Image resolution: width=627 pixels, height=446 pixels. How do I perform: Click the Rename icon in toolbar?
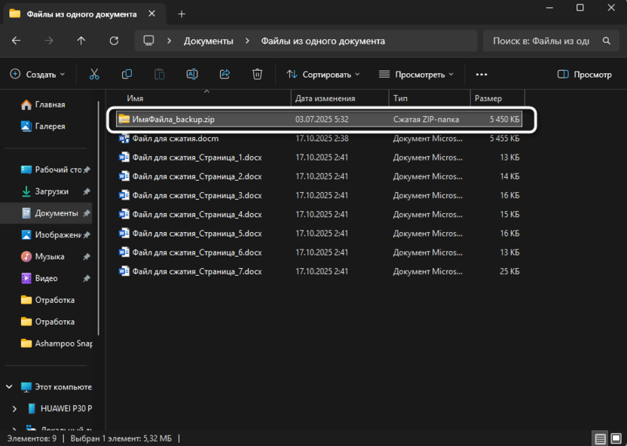[x=192, y=75]
